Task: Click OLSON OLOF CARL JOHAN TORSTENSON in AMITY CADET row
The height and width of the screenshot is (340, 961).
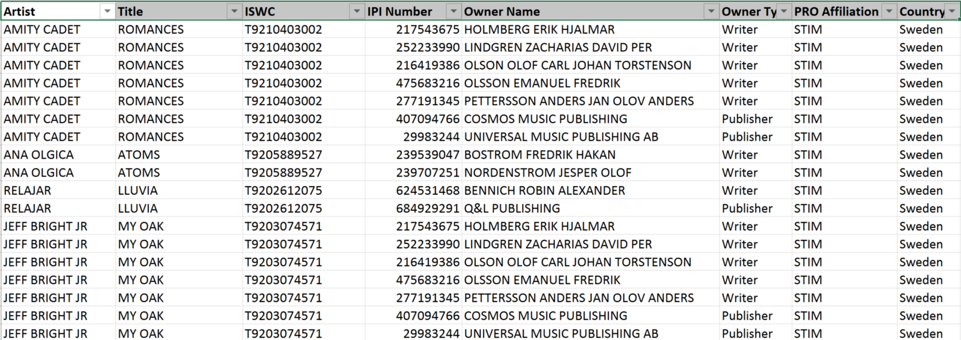Action: [x=590, y=65]
